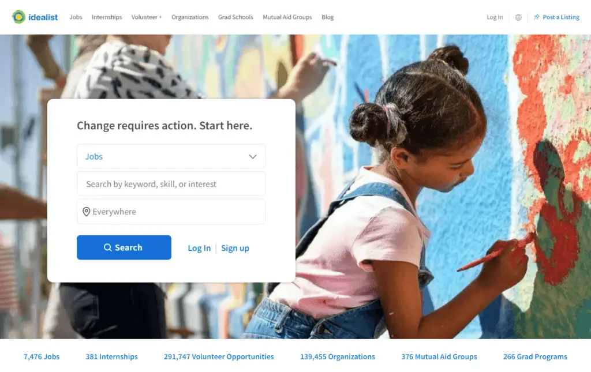Click the Idealist logo icon
The image size is (591, 372).
[x=18, y=17]
